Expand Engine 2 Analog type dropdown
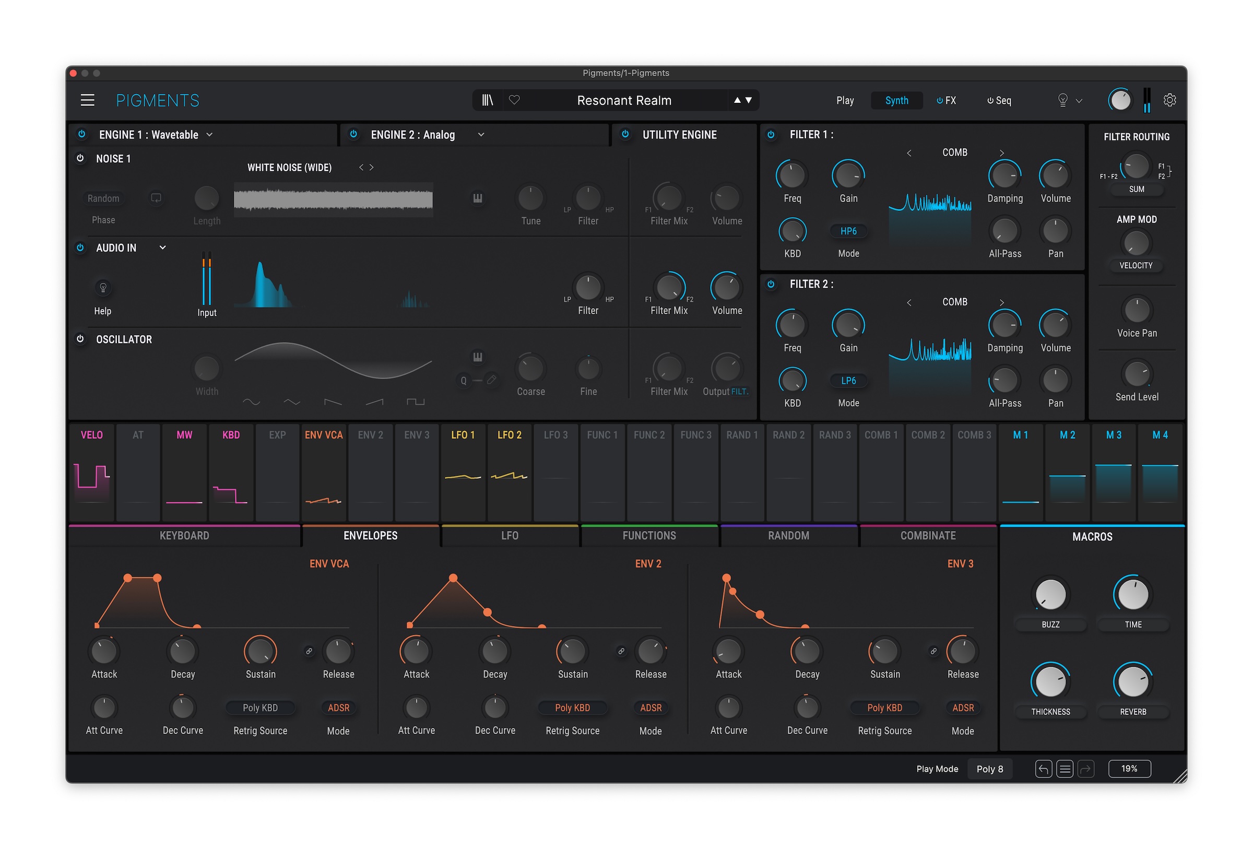 coord(481,135)
